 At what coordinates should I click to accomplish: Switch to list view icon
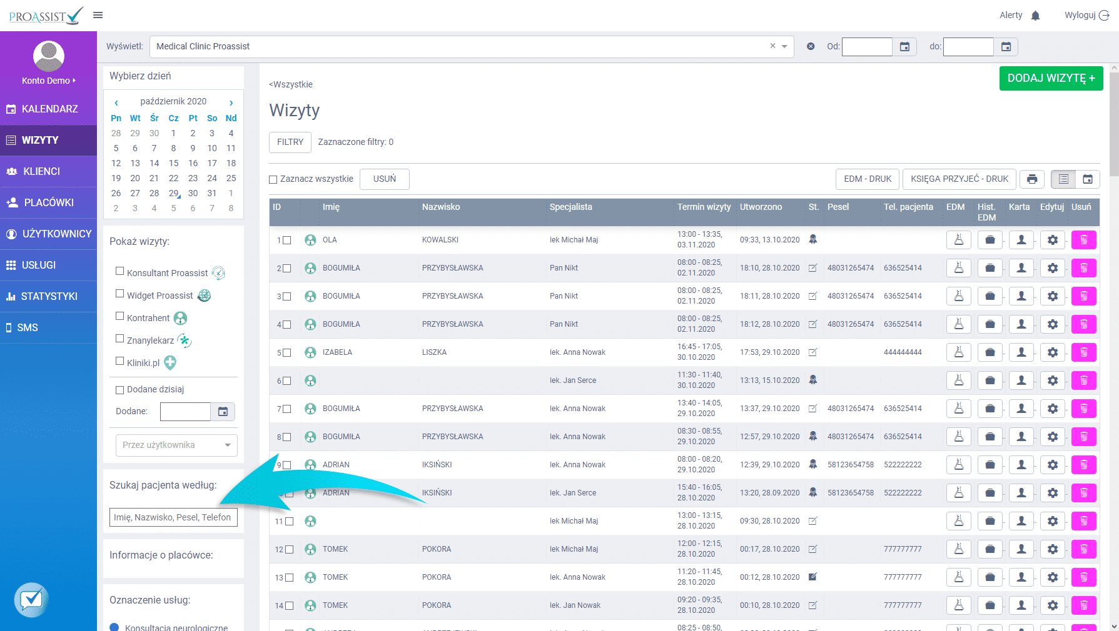(x=1063, y=179)
